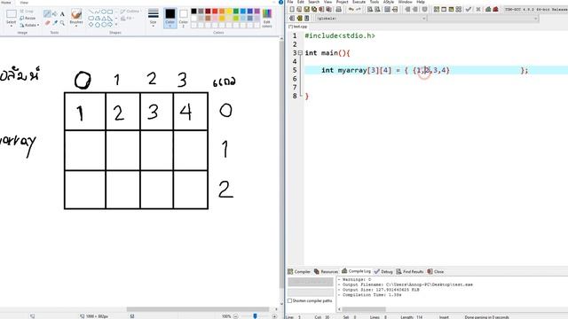Click the Redo arrow in Dev-C++ toolbar
Image resolution: width=568 pixels, height=319 pixels.
point(359,9)
